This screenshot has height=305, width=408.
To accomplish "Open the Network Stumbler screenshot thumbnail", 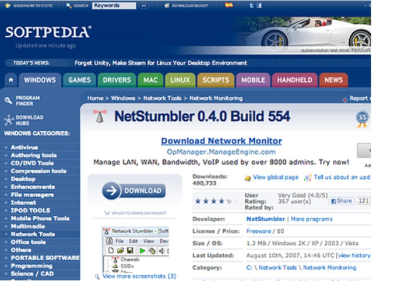I will coord(135,250).
